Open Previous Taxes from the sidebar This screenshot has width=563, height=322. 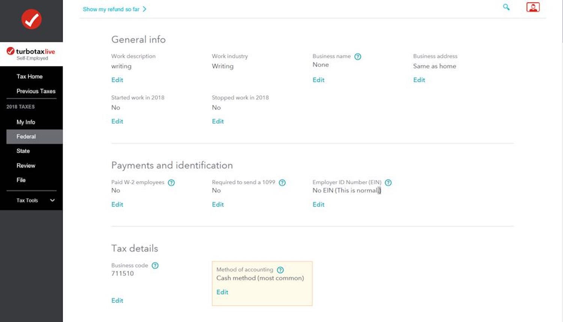36,91
